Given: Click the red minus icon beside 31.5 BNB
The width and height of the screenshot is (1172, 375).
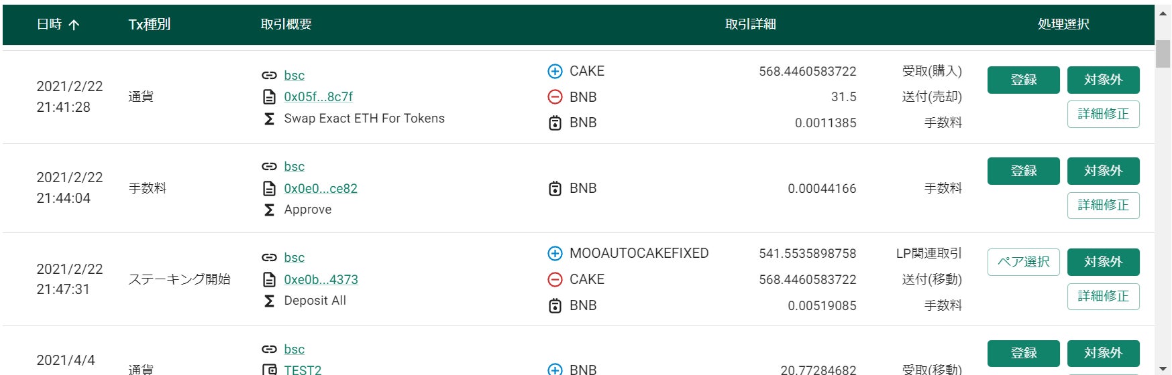Looking at the screenshot, I should (555, 97).
